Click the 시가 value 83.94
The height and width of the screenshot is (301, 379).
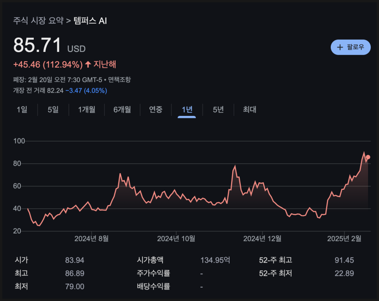pos(75,260)
